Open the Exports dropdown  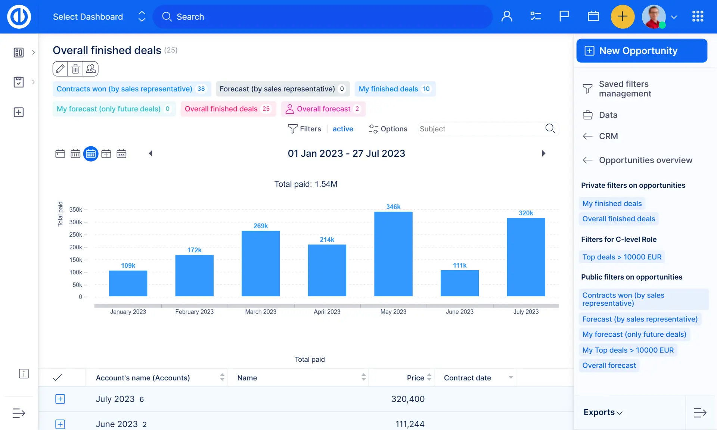pyautogui.click(x=603, y=412)
